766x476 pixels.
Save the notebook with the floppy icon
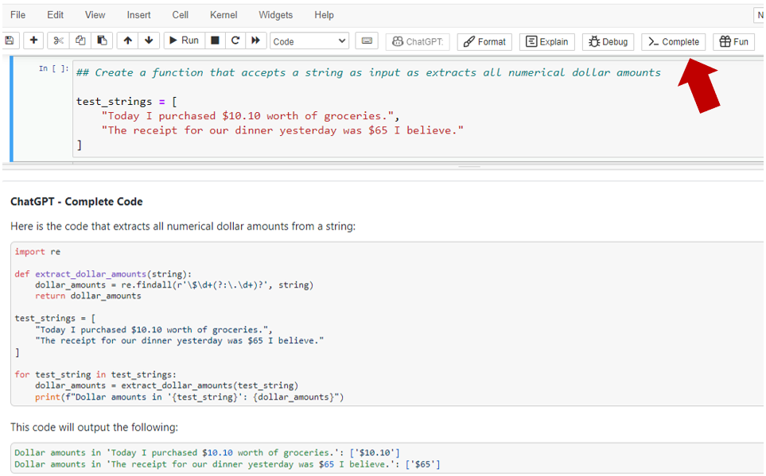tap(10, 41)
